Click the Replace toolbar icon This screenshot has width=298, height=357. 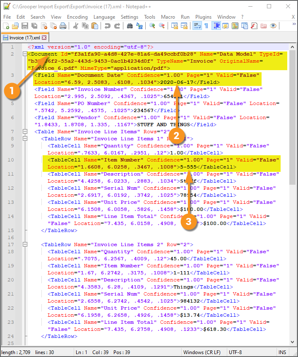pos(139,26)
